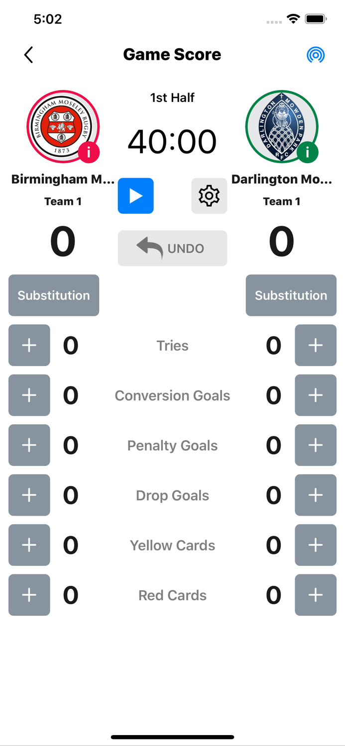Record a substitution for Darlington Mowden

pyautogui.click(x=291, y=295)
